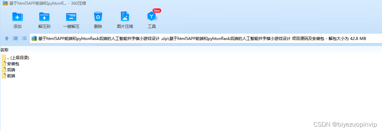Screen dimensions: 382x131
Task: Open the 图片压缩 image compression tool
Action: (x=125, y=20)
